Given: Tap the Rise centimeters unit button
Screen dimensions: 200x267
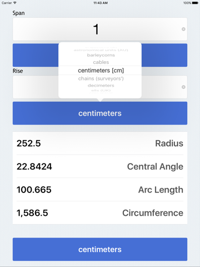Looking at the screenshot, I should click(x=100, y=113).
